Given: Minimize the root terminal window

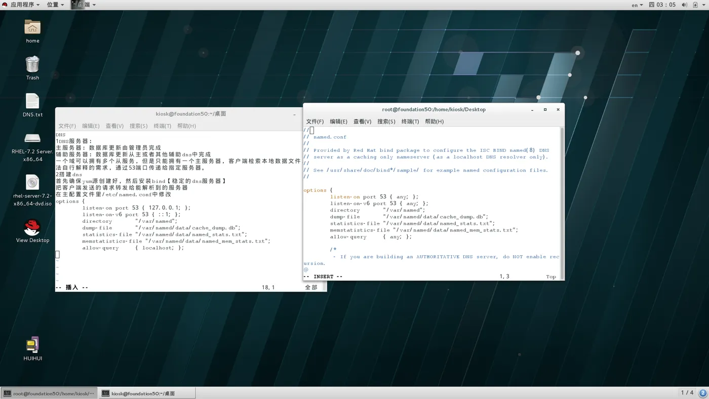Looking at the screenshot, I should pos(532,109).
